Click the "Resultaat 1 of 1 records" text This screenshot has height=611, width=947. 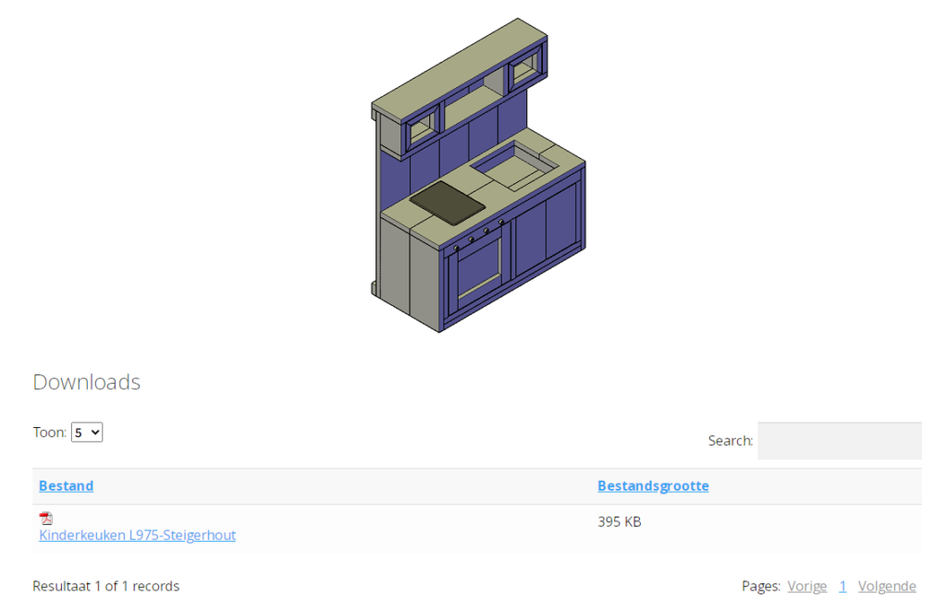[x=106, y=586]
